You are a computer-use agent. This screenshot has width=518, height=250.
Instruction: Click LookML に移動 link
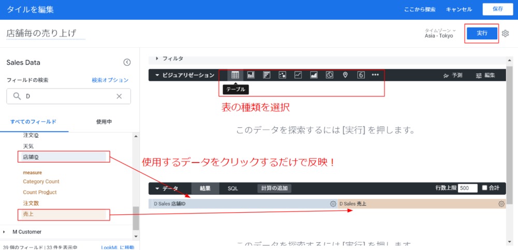[x=118, y=247]
